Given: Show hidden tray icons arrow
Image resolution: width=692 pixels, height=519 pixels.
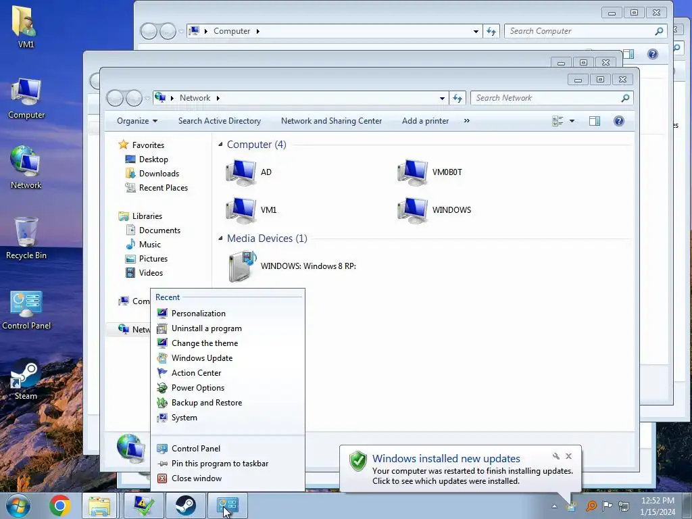Looking at the screenshot, I should click(x=554, y=506).
